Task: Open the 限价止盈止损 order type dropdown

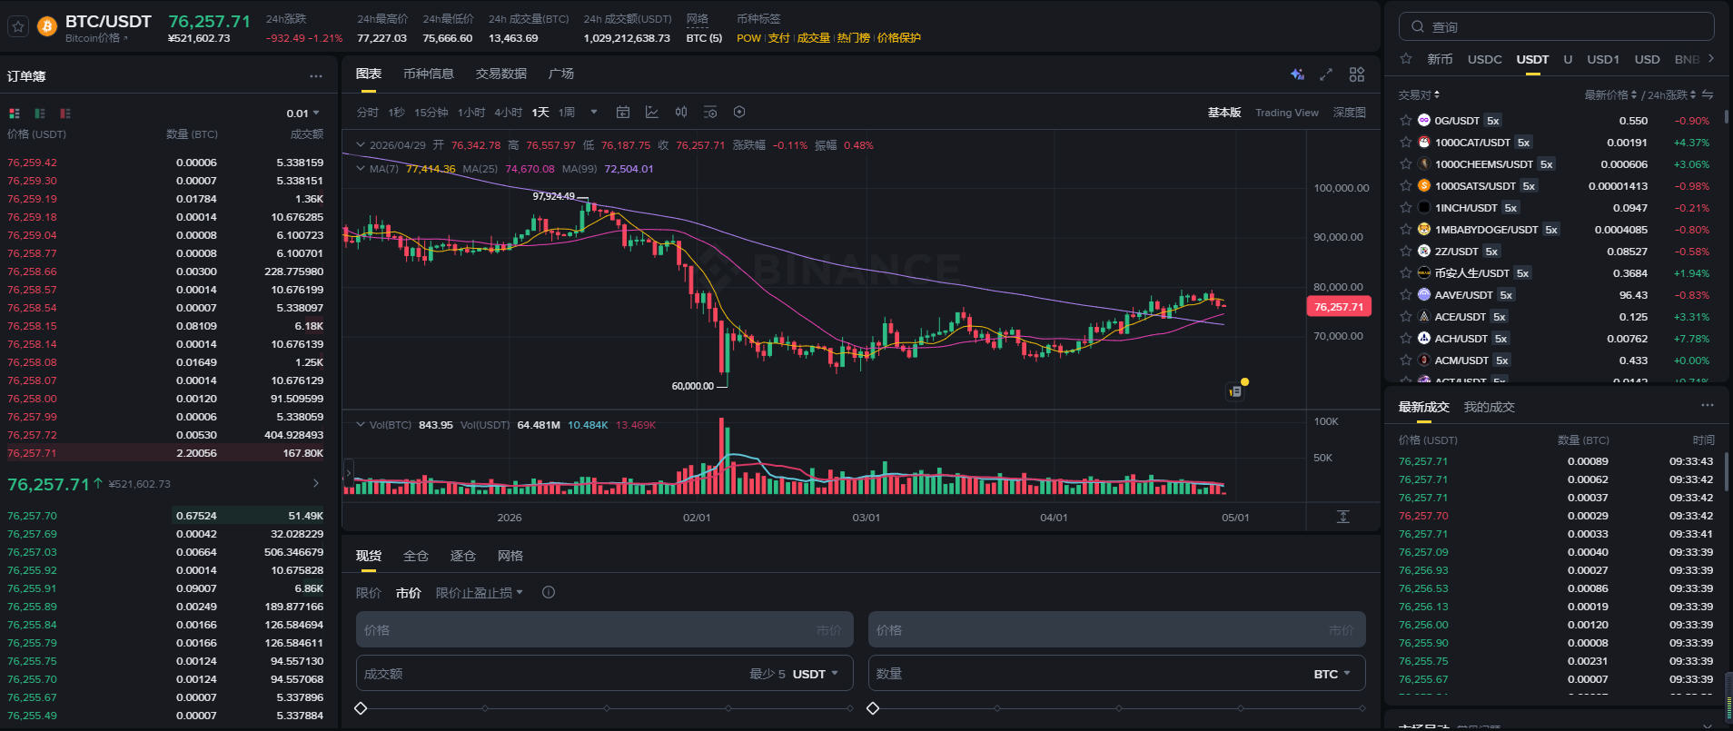Action: coord(480,593)
